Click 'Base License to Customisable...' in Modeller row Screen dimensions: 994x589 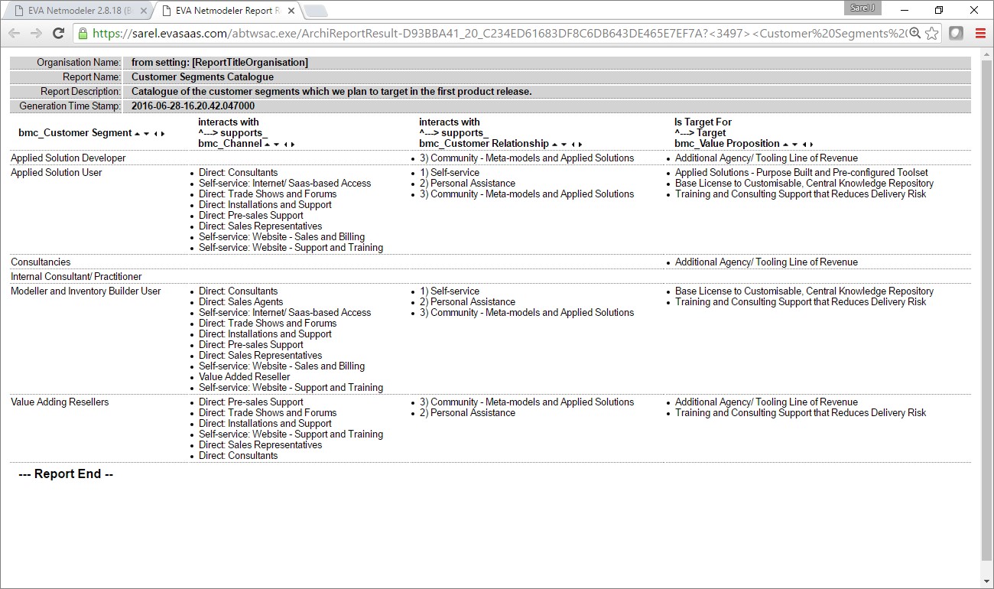[x=804, y=291]
